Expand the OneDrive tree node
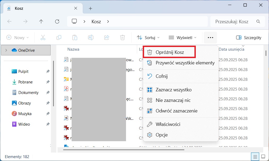269x161 pixels. (6, 50)
